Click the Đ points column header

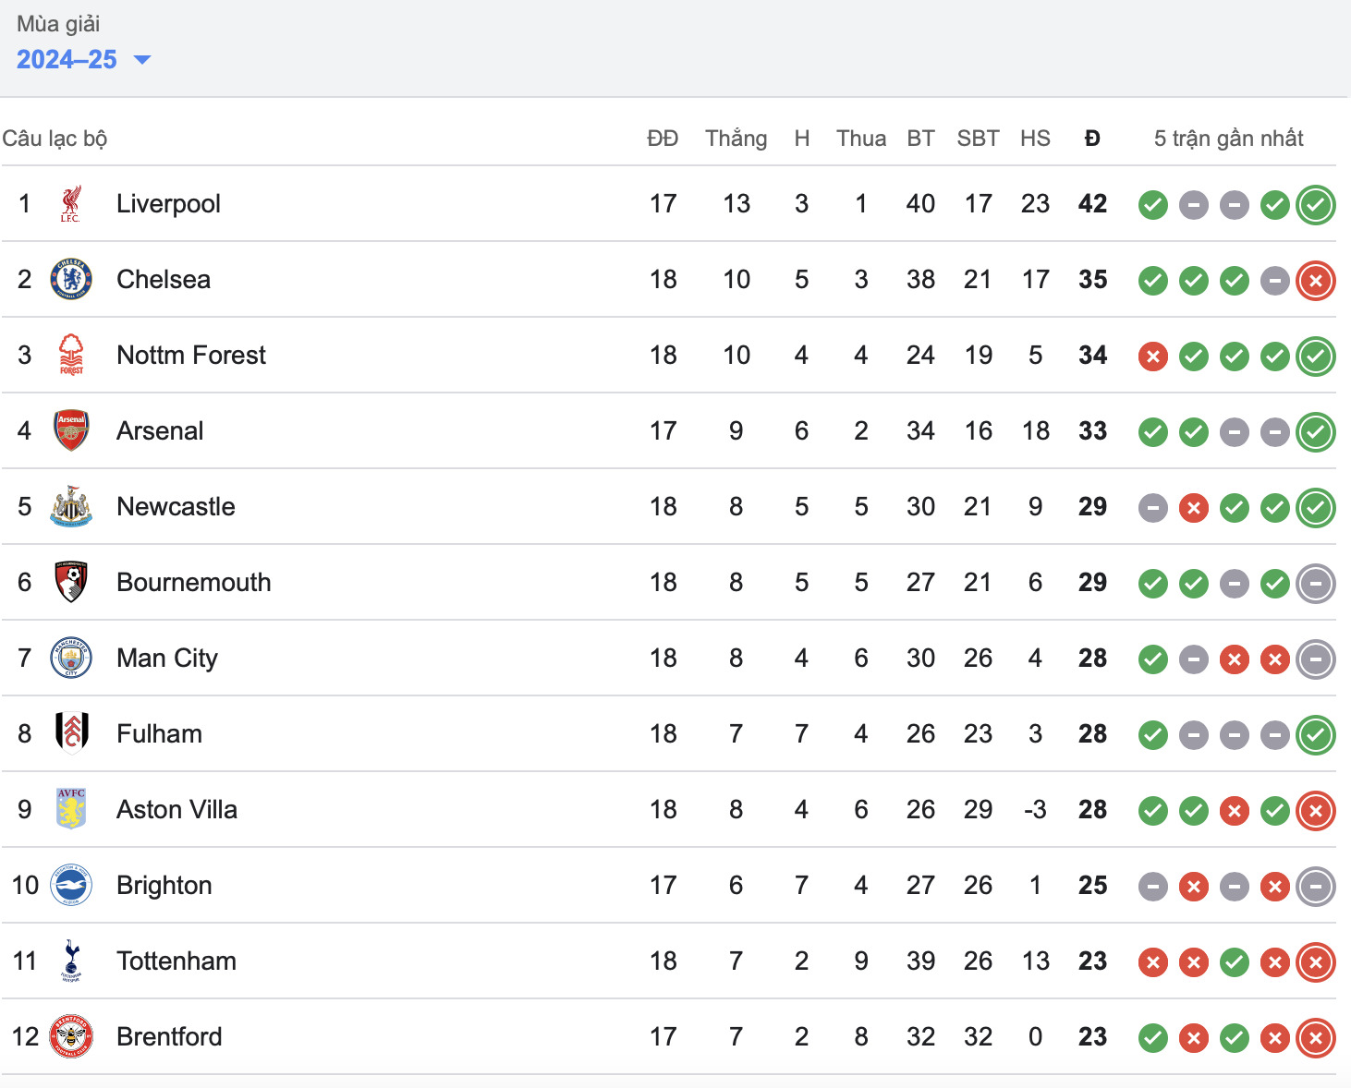[1092, 139]
